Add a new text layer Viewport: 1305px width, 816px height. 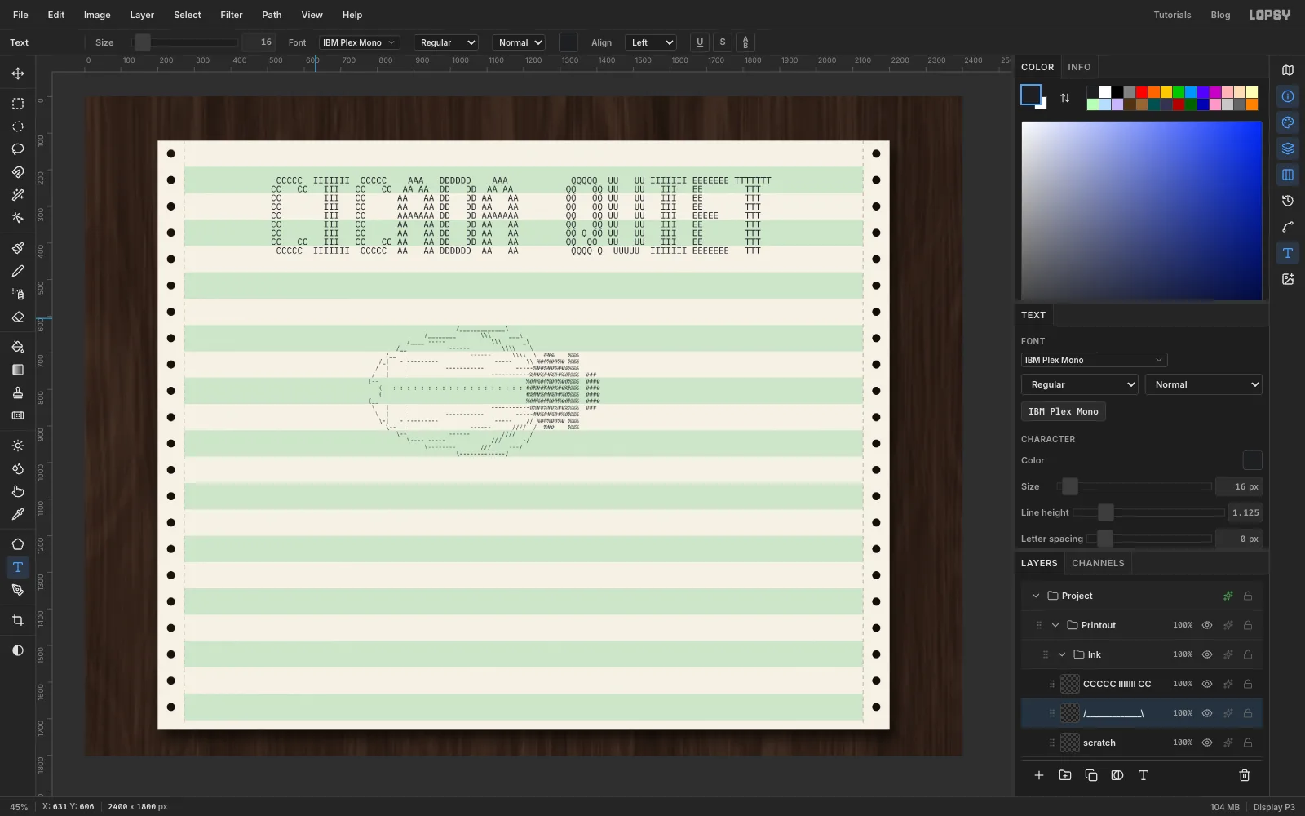(x=1144, y=775)
